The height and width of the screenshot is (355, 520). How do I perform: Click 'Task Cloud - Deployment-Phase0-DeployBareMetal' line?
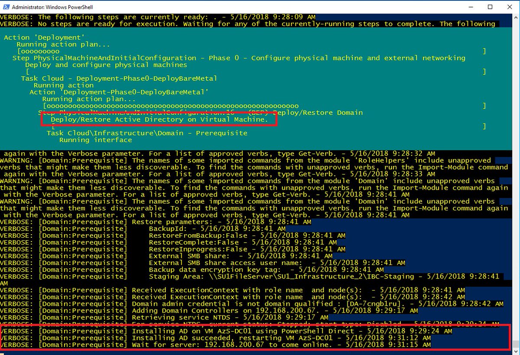point(119,78)
